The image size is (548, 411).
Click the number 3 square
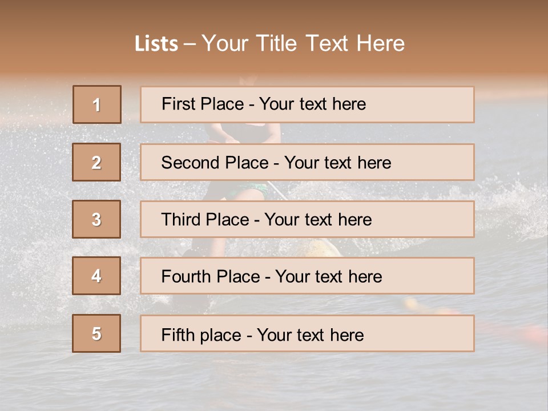point(96,219)
